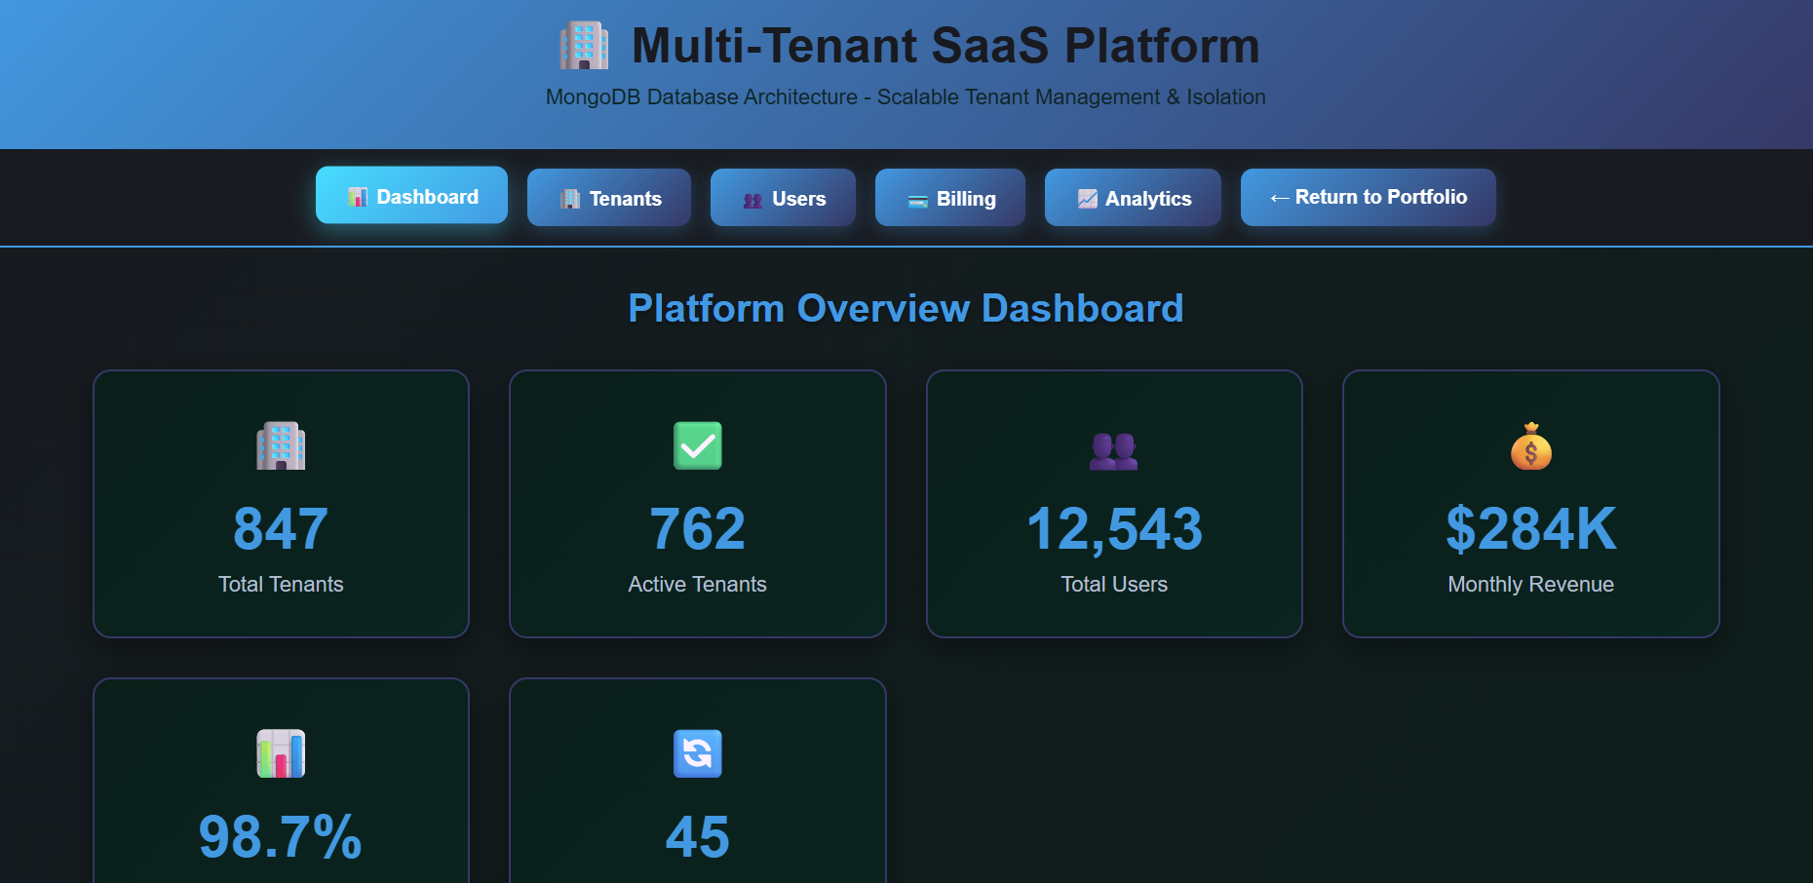This screenshot has height=883, width=1813.
Task: Click the building icon on the Tenants button
Action: 568,198
